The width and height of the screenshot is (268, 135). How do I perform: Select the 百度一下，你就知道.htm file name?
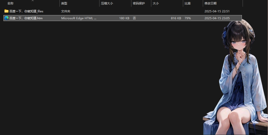[26, 18]
